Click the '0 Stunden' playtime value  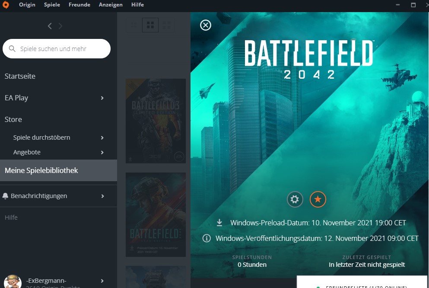[x=252, y=265]
